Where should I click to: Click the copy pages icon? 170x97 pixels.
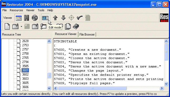coord(68,26)
